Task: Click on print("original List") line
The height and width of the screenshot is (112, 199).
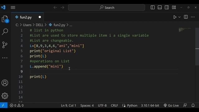Action: click(x=53, y=51)
